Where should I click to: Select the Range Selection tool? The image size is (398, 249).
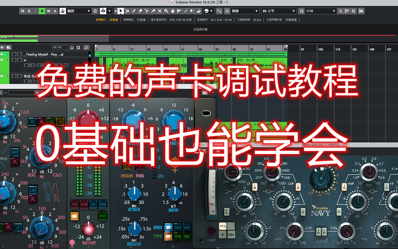coord(127,11)
